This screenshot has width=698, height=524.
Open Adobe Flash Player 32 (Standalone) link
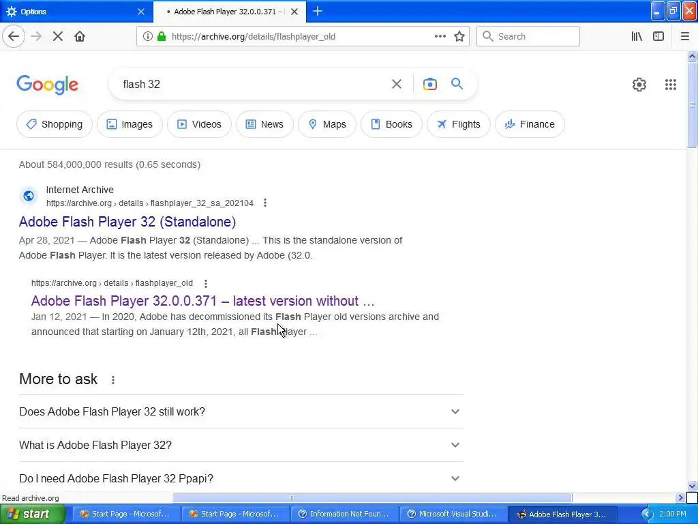[127, 222]
